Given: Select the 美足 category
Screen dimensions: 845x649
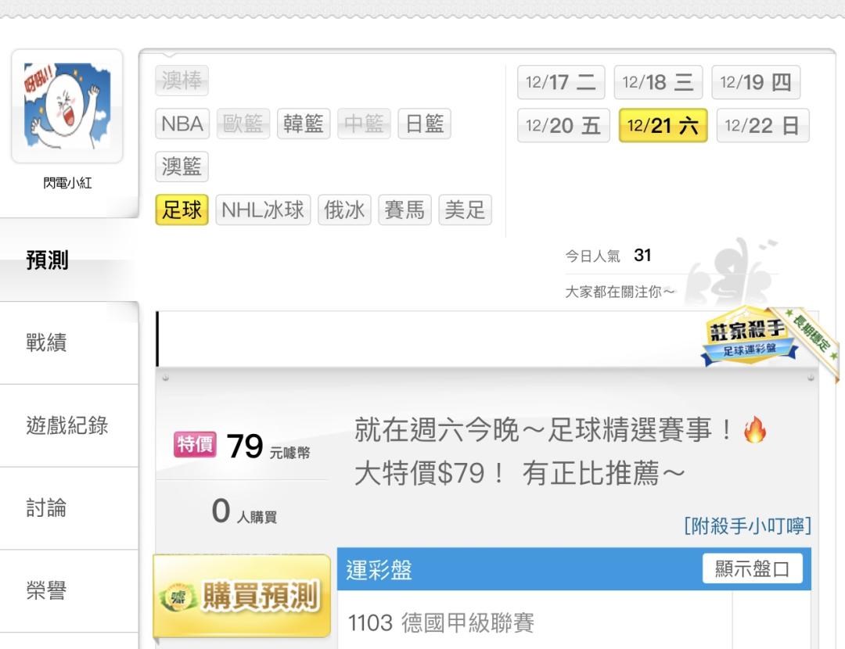Looking at the screenshot, I should 465,210.
